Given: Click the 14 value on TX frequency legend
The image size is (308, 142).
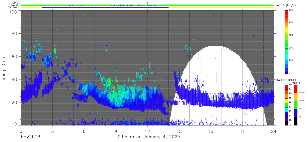Looking at the screenshot, I should pyautogui.click(x=290, y=102).
